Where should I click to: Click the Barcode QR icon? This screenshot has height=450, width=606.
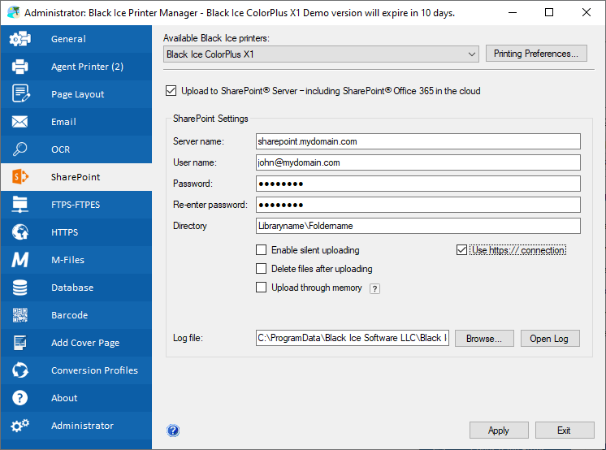(19, 315)
